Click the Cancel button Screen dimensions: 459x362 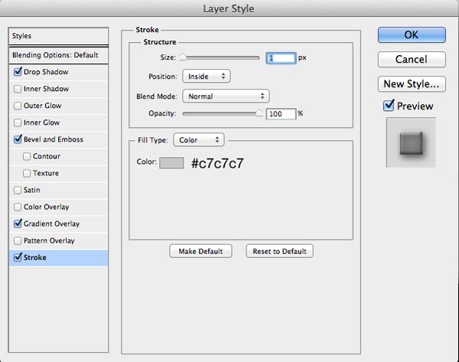pyautogui.click(x=412, y=60)
